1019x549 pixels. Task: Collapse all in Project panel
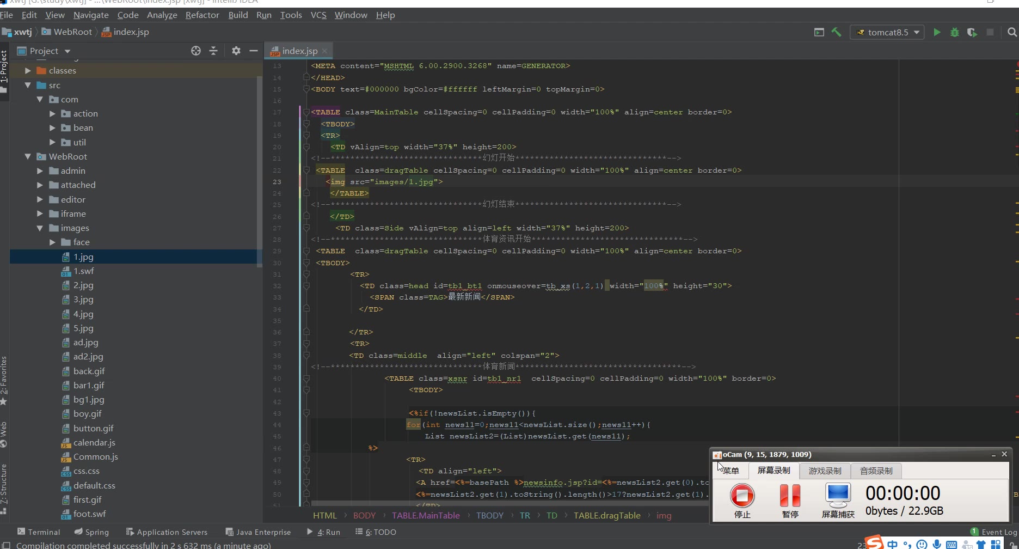click(x=213, y=51)
